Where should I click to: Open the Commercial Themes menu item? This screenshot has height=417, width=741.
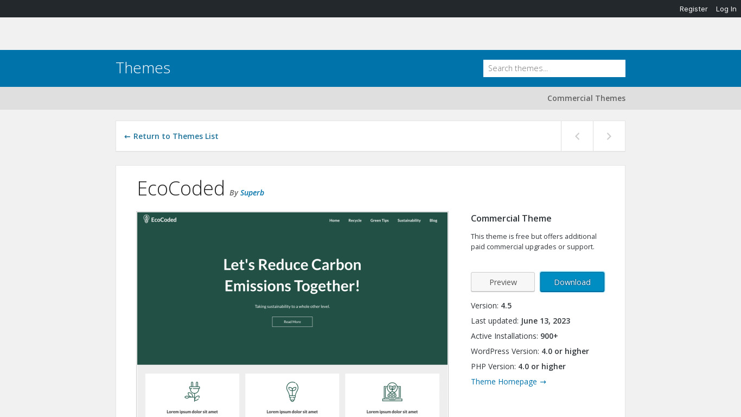(x=586, y=98)
